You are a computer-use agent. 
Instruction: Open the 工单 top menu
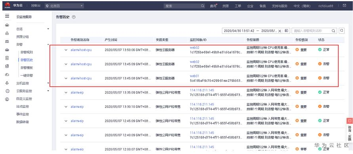[x=238, y=6]
